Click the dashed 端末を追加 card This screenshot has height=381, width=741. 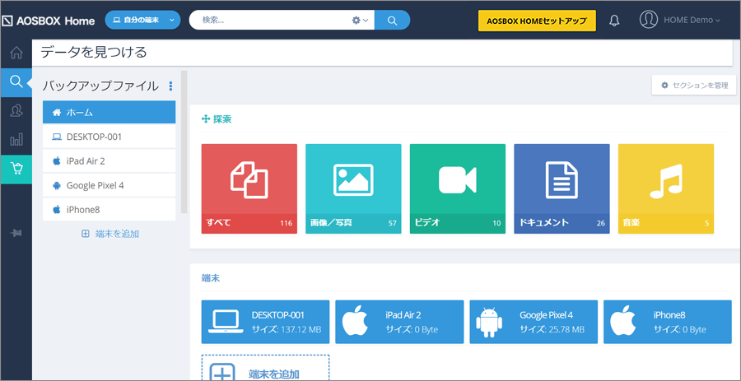tap(266, 368)
